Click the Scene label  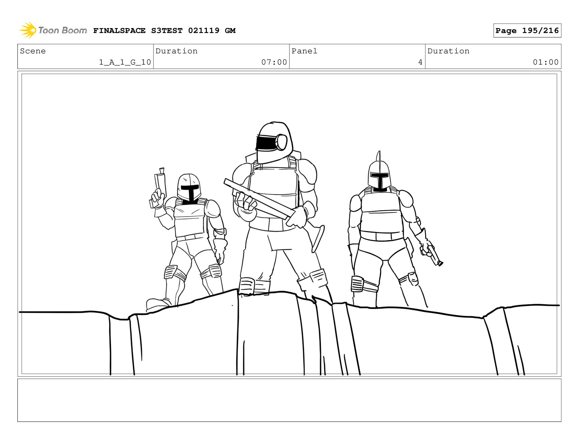[33, 51]
